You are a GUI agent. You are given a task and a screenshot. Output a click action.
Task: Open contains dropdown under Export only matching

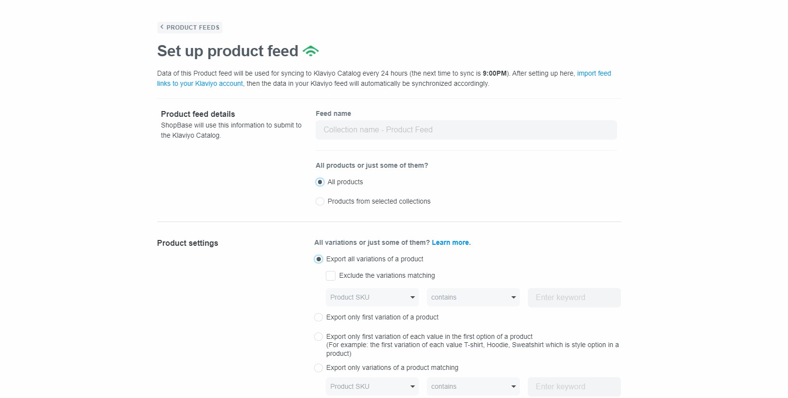click(473, 387)
